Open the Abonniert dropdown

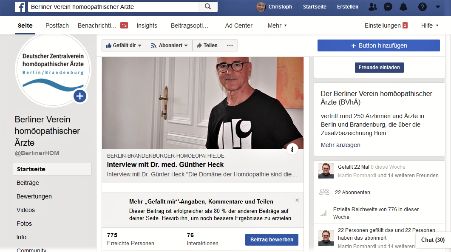point(170,45)
